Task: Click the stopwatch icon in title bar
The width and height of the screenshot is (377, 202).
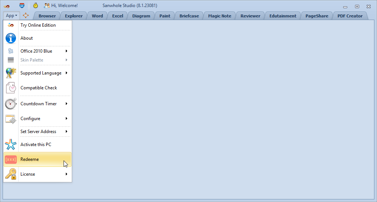Action: click(36, 6)
